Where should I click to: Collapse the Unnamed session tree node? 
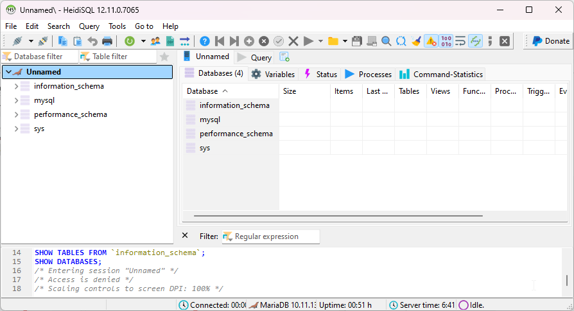point(8,72)
